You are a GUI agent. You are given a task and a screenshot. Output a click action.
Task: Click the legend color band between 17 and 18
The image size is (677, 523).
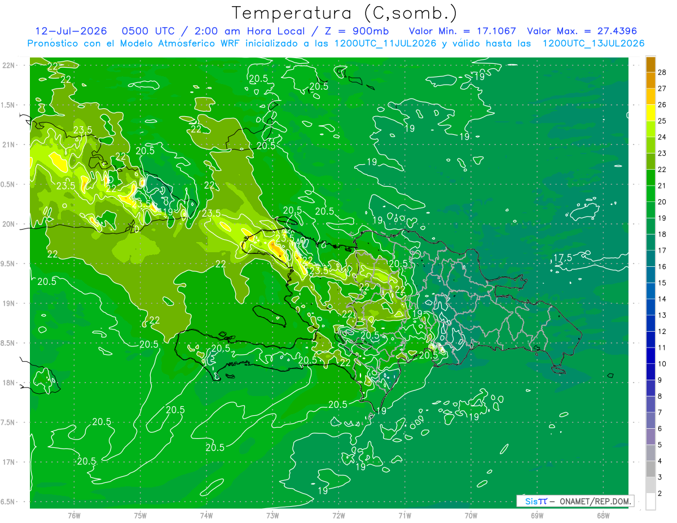pyautogui.click(x=650, y=243)
